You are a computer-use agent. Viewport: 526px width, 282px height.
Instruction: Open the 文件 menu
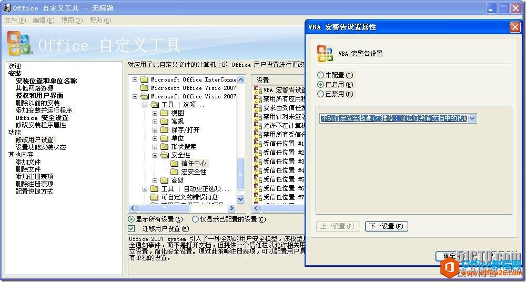pos(15,21)
